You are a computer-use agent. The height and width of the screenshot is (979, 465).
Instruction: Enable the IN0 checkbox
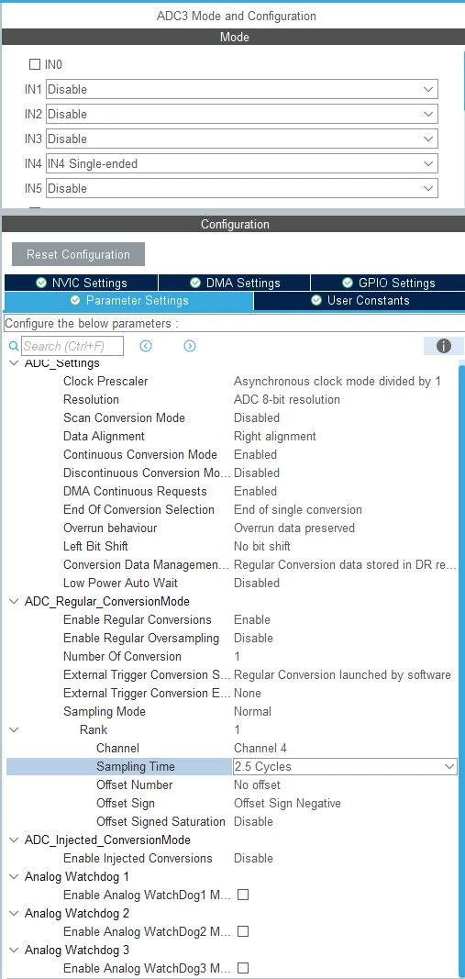[x=35, y=64]
